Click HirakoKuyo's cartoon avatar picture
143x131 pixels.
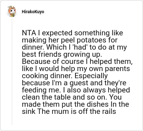[12, 11]
